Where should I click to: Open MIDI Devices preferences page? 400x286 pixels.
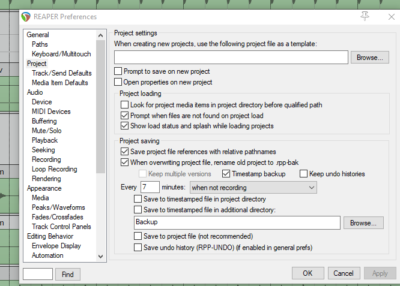51,112
